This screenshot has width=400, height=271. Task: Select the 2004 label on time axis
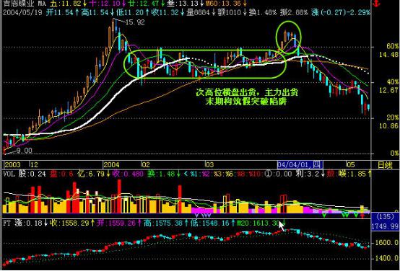click(x=111, y=165)
